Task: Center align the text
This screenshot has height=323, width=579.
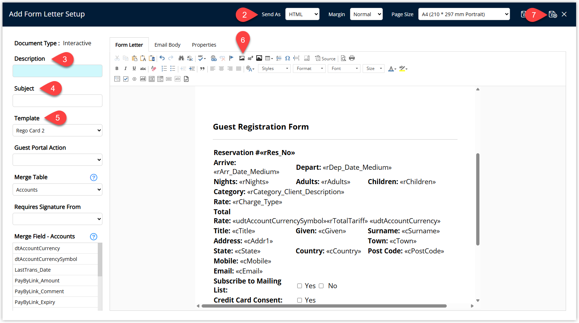Action: point(221,69)
